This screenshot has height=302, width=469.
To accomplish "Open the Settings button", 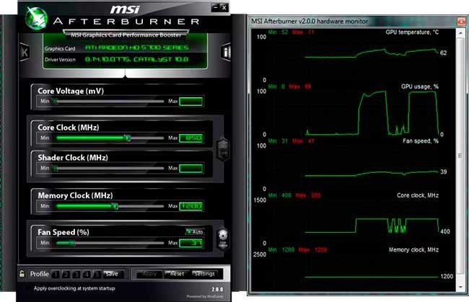I will coord(203,274).
